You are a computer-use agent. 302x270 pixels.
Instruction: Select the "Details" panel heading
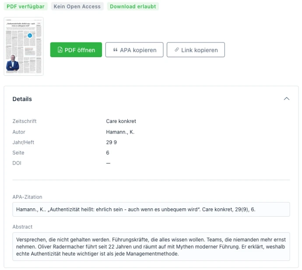[x=22, y=99]
